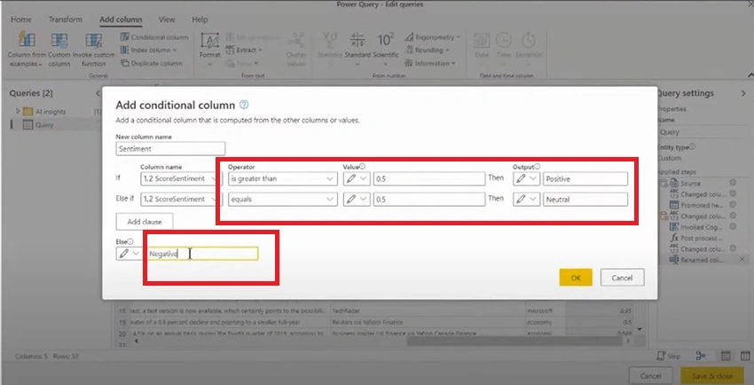Delete the Renamed columns step
This screenshot has width=754, height=385.
pyautogui.click(x=742, y=260)
